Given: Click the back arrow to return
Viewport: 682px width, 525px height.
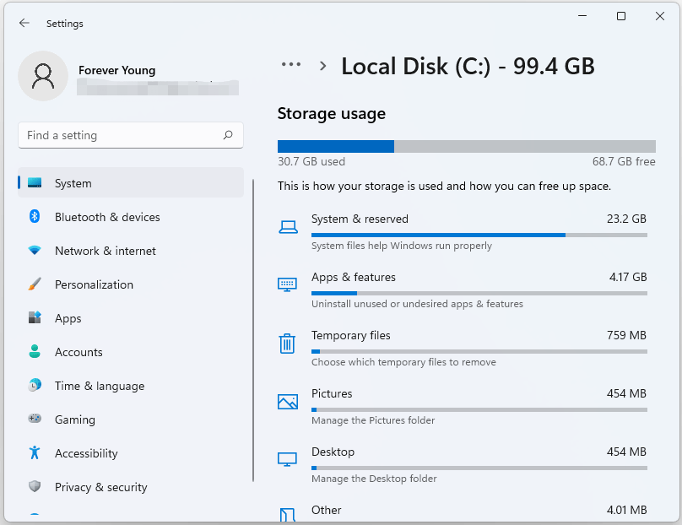Looking at the screenshot, I should coord(24,23).
